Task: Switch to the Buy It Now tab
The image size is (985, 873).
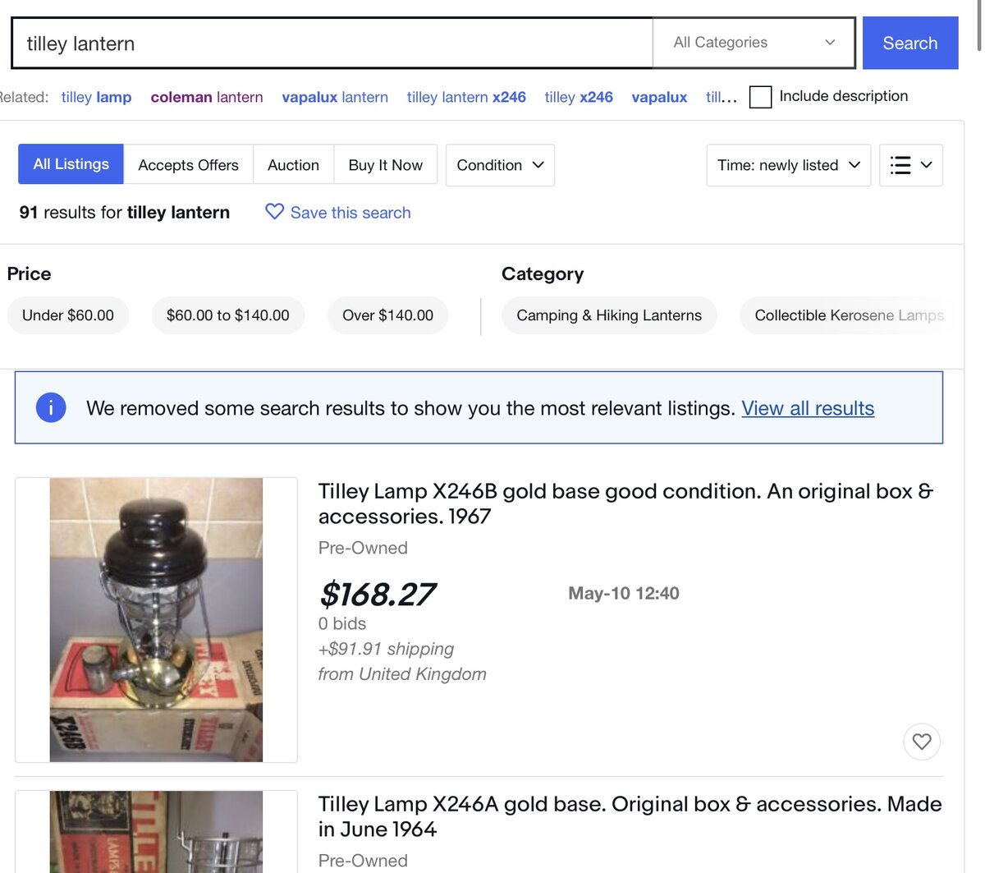Action: pyautogui.click(x=385, y=165)
